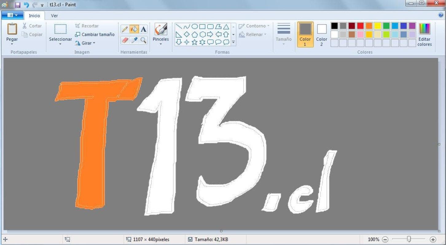Select the Text tool

click(143, 29)
